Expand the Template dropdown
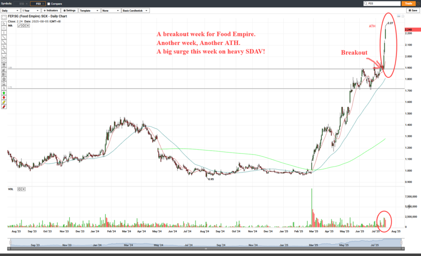Viewport: 421px width, 256px height. coord(89,11)
